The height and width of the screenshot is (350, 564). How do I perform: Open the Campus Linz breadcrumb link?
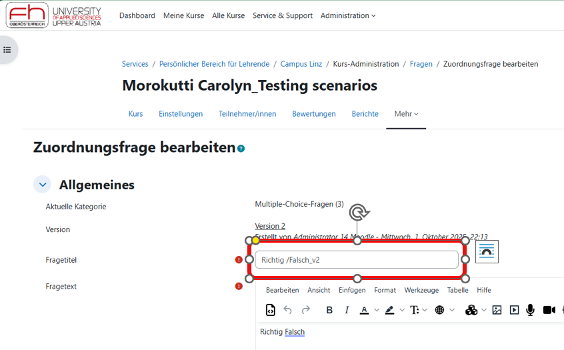click(301, 64)
